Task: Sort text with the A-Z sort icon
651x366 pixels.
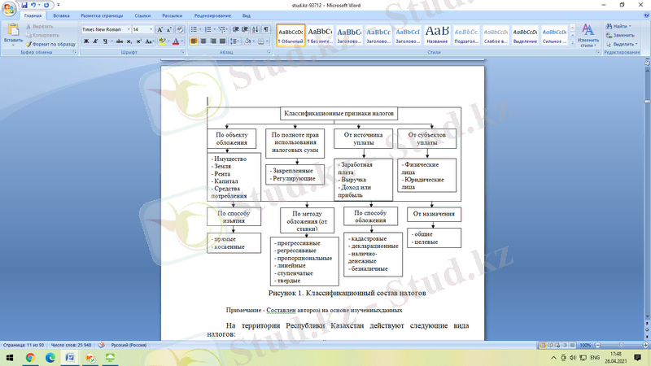Action: pyautogui.click(x=256, y=29)
